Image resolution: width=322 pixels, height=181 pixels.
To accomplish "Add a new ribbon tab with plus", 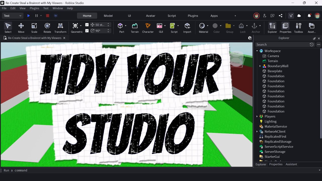I will [x=235, y=16].
